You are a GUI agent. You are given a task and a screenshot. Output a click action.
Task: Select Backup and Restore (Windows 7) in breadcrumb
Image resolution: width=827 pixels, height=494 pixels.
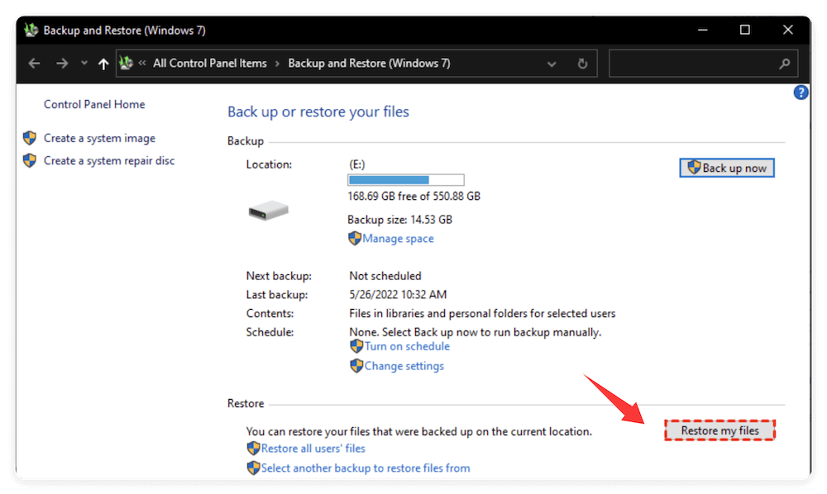pyautogui.click(x=369, y=63)
